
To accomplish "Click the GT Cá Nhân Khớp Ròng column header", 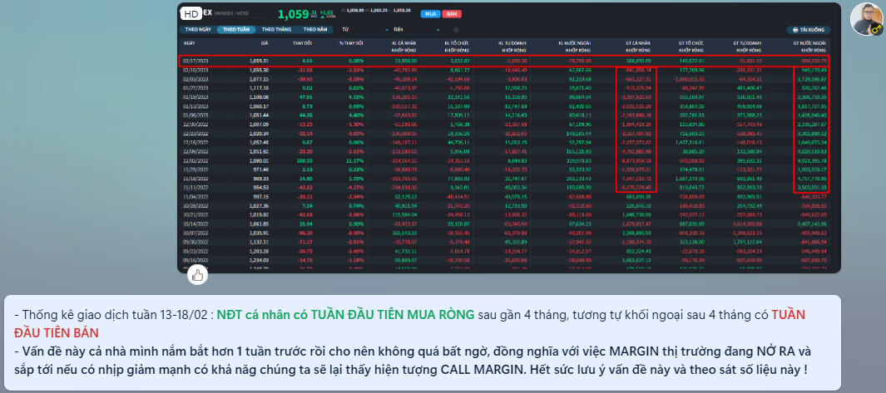I will pos(638,45).
